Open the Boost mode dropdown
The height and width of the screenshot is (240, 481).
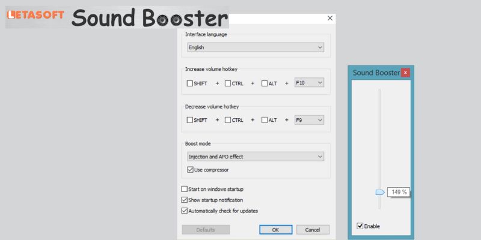tap(256, 157)
